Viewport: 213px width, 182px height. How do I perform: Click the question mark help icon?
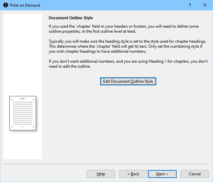[x=190, y=5]
